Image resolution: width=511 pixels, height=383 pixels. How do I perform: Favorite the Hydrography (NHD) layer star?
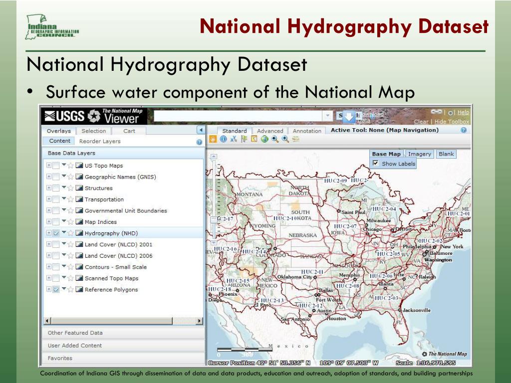click(x=70, y=233)
